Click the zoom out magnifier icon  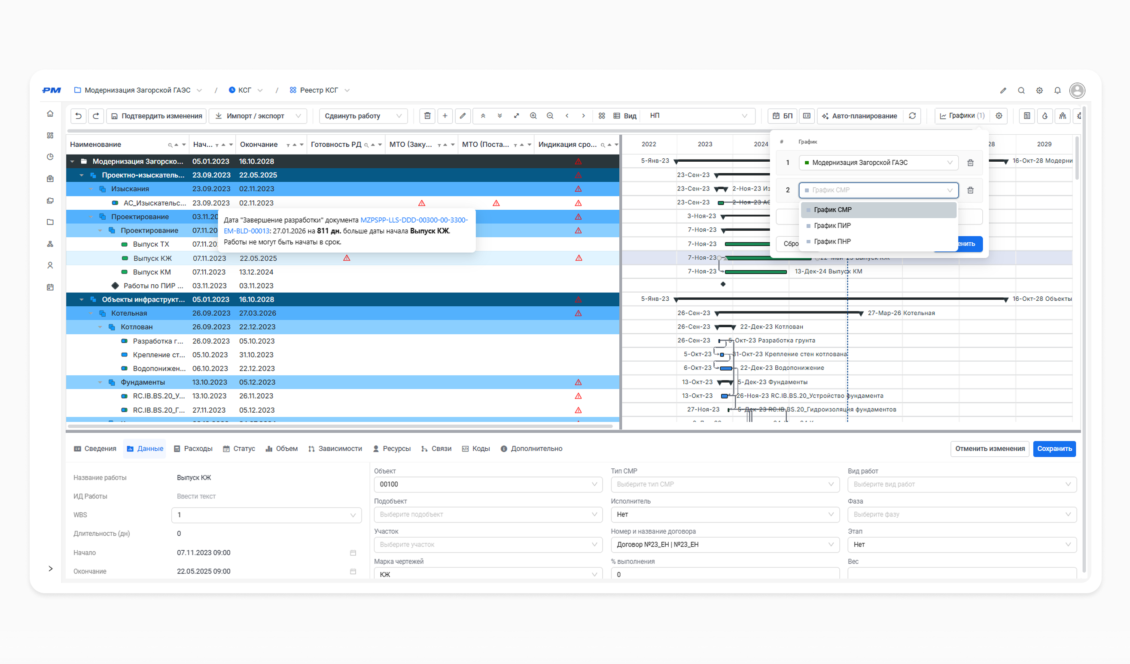click(550, 116)
